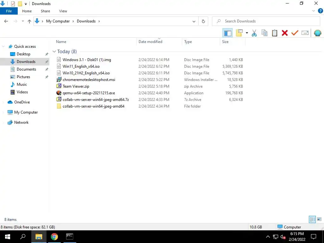The width and height of the screenshot is (324, 243).
Task: Open Desktop in the navigation pane
Action: coord(23,54)
